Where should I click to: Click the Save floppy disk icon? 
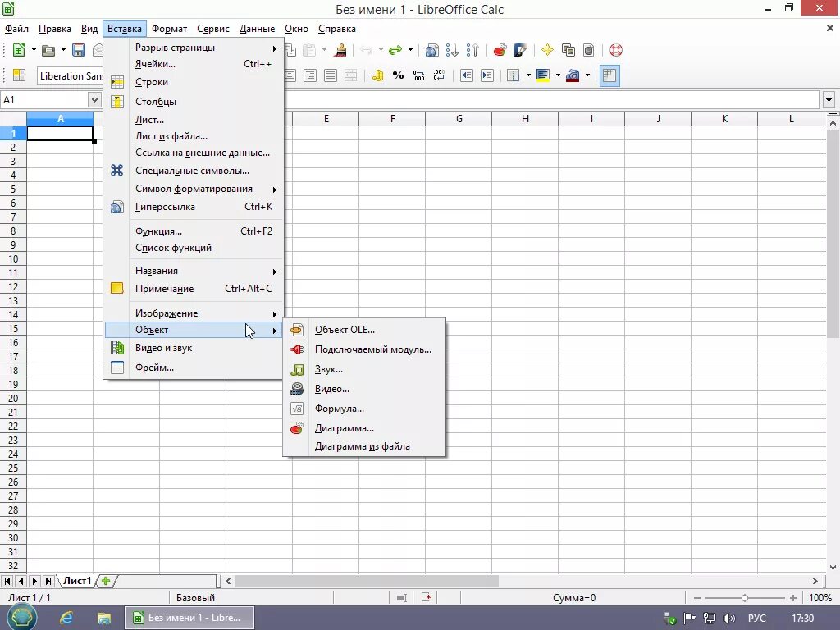pos(79,50)
